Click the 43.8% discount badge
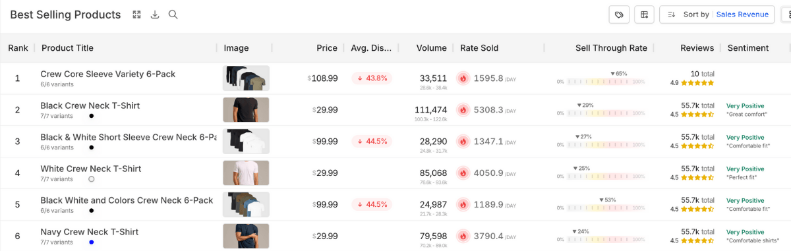The image size is (791, 251). point(372,78)
